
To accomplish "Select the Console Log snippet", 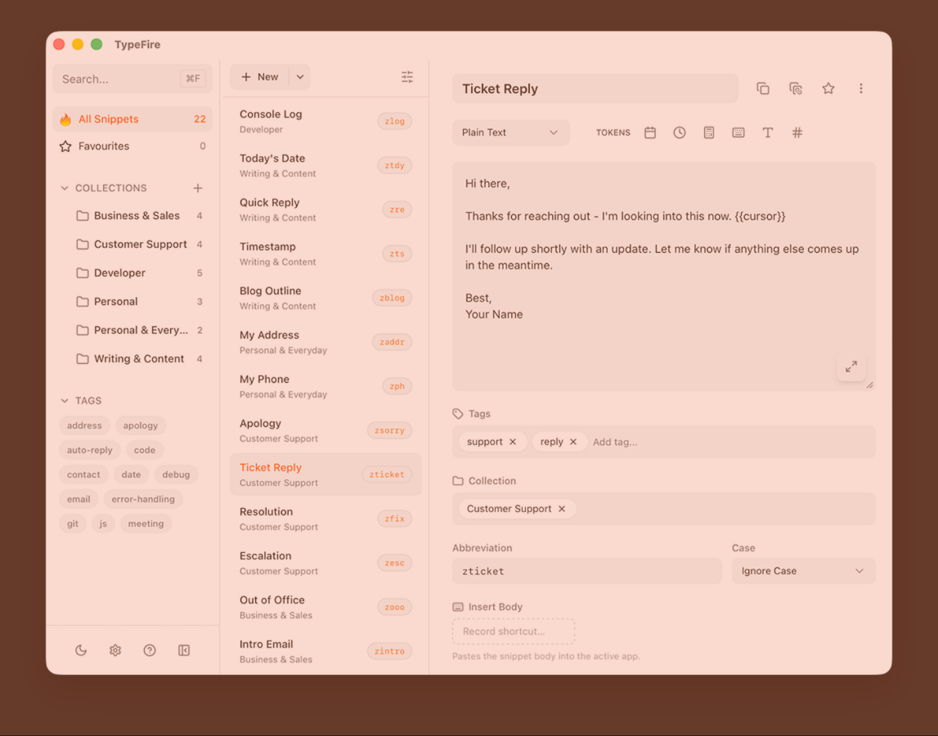I will pyautogui.click(x=326, y=121).
